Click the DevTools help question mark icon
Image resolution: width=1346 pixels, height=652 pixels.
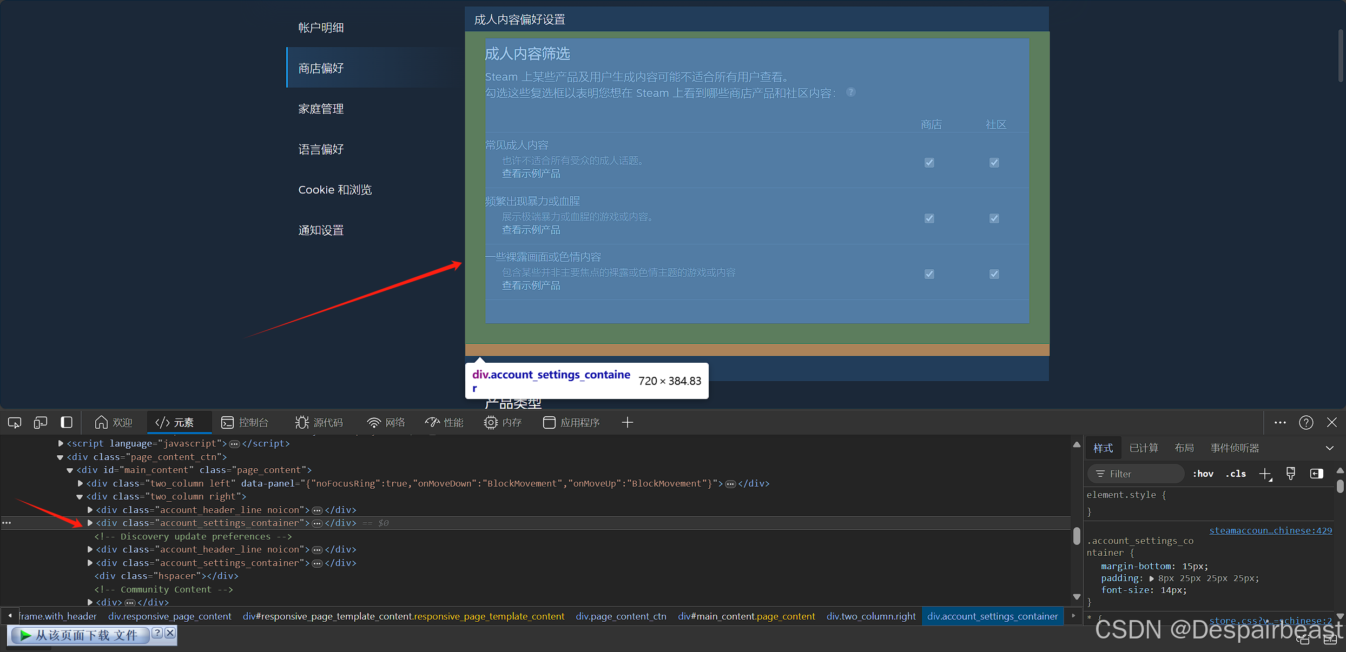pyautogui.click(x=1306, y=422)
